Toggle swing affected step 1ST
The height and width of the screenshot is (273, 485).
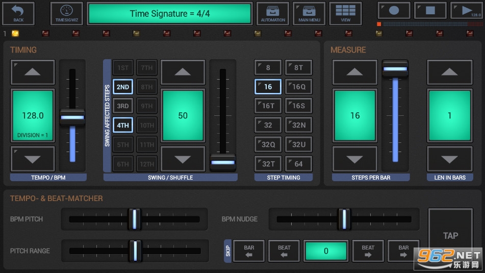123,68
